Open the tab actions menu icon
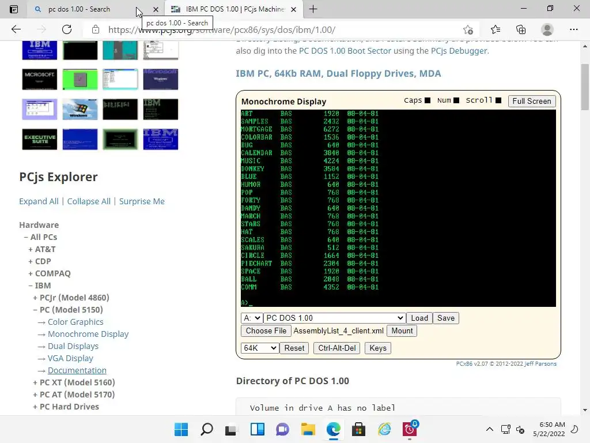Screen dimensions: 590x443 pyautogui.click(x=14, y=9)
